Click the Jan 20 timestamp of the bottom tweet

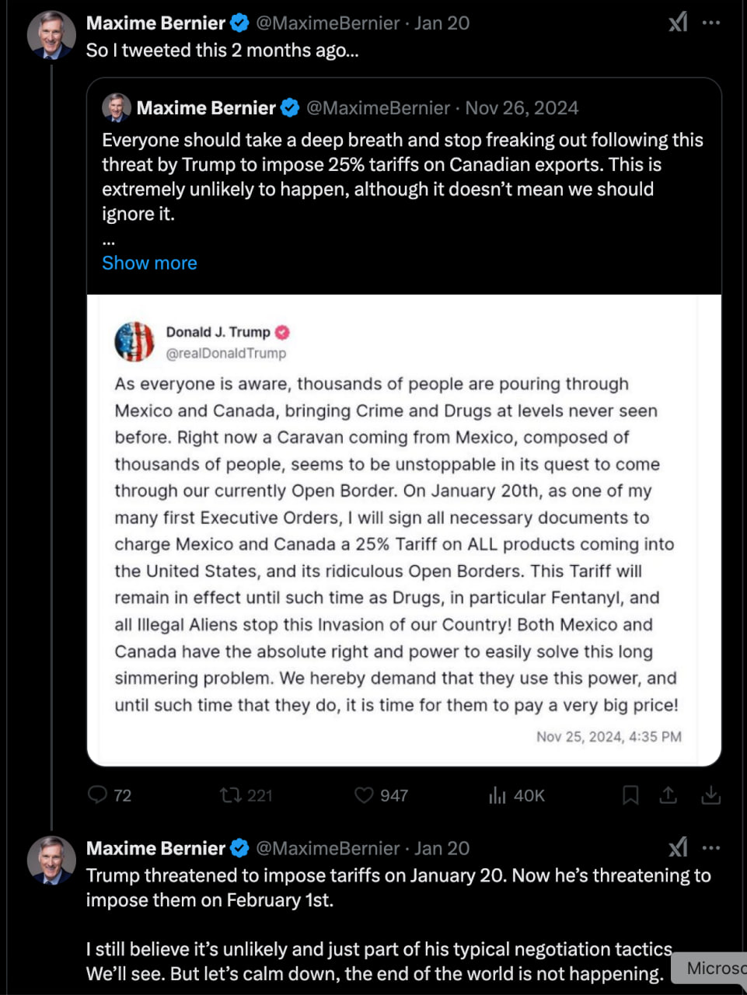pos(442,848)
